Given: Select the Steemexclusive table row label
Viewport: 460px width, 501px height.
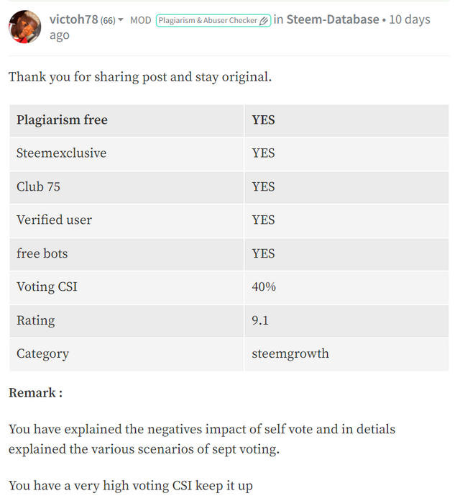Looking at the screenshot, I should pos(61,153).
